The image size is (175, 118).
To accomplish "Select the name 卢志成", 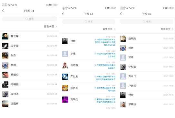I will pyautogui.click(x=132, y=86).
